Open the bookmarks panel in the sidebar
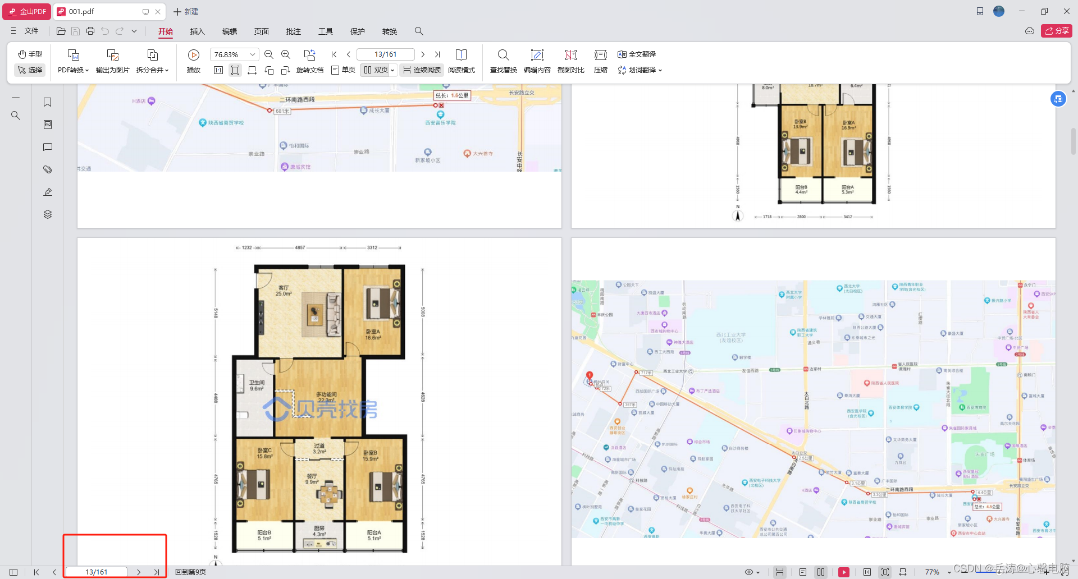 point(48,102)
